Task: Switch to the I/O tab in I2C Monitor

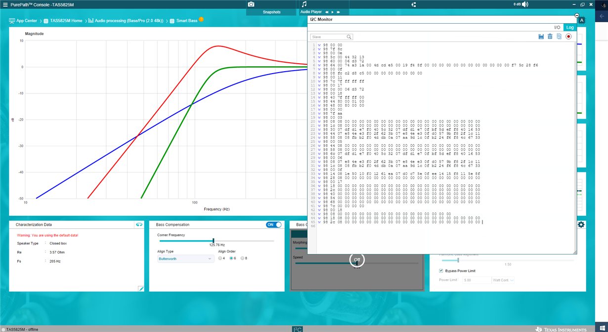Action: coord(557,28)
